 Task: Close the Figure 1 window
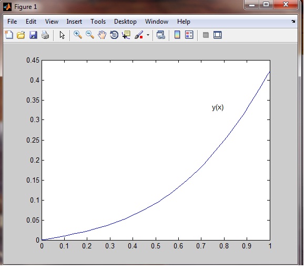click(x=286, y=5)
